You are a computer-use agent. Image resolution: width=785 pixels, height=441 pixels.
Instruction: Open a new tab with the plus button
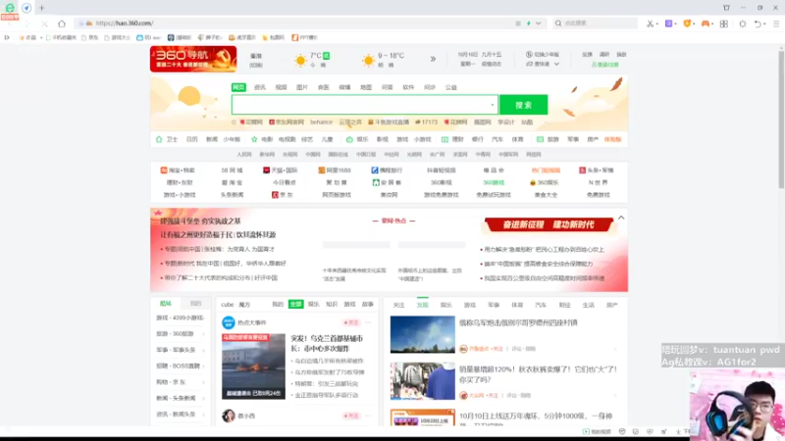[42, 8]
